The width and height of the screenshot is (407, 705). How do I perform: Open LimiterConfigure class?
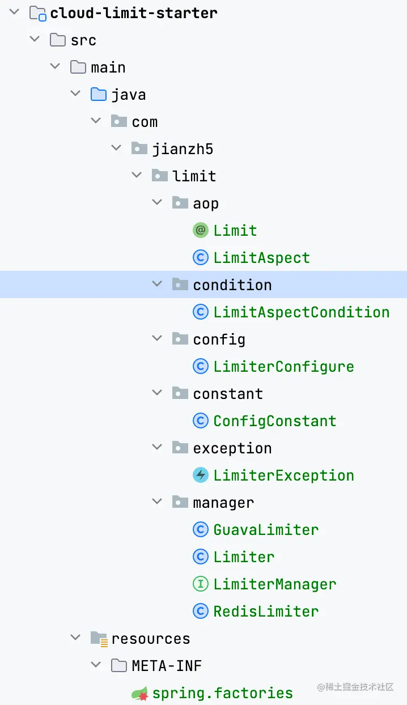point(283,367)
